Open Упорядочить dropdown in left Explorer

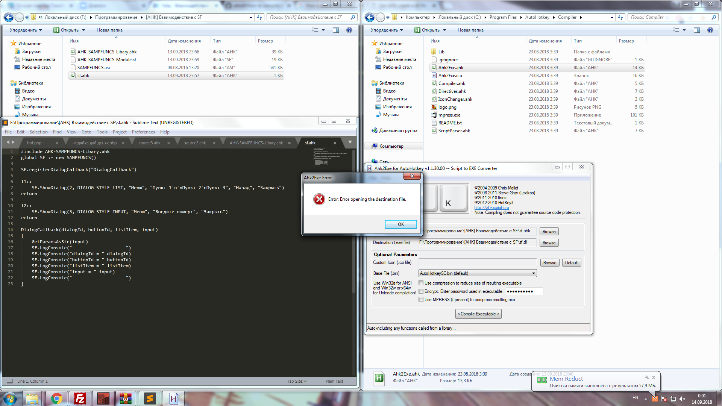tap(26, 30)
